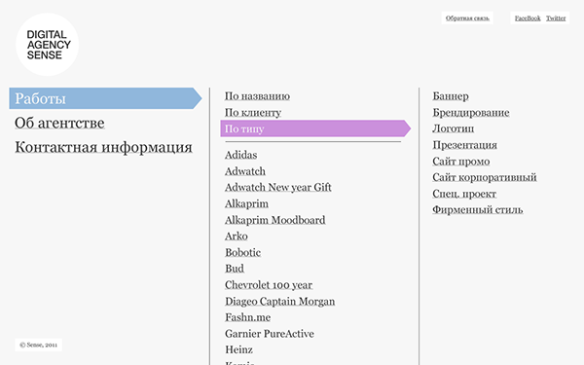Screen dimensions: 584x365
Task: Open the Garnier PureActive project
Action: click(x=270, y=333)
